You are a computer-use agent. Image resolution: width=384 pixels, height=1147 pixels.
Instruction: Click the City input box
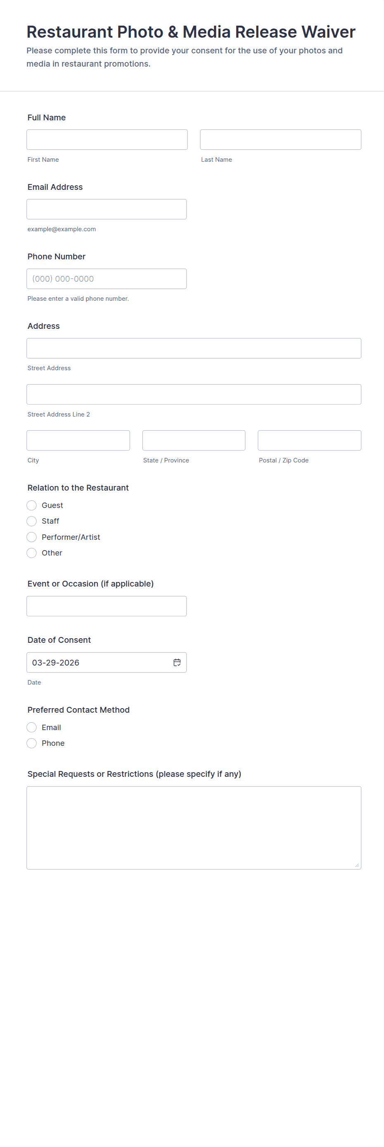78,440
